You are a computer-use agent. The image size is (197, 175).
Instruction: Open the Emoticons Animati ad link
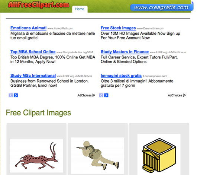(x=28, y=28)
